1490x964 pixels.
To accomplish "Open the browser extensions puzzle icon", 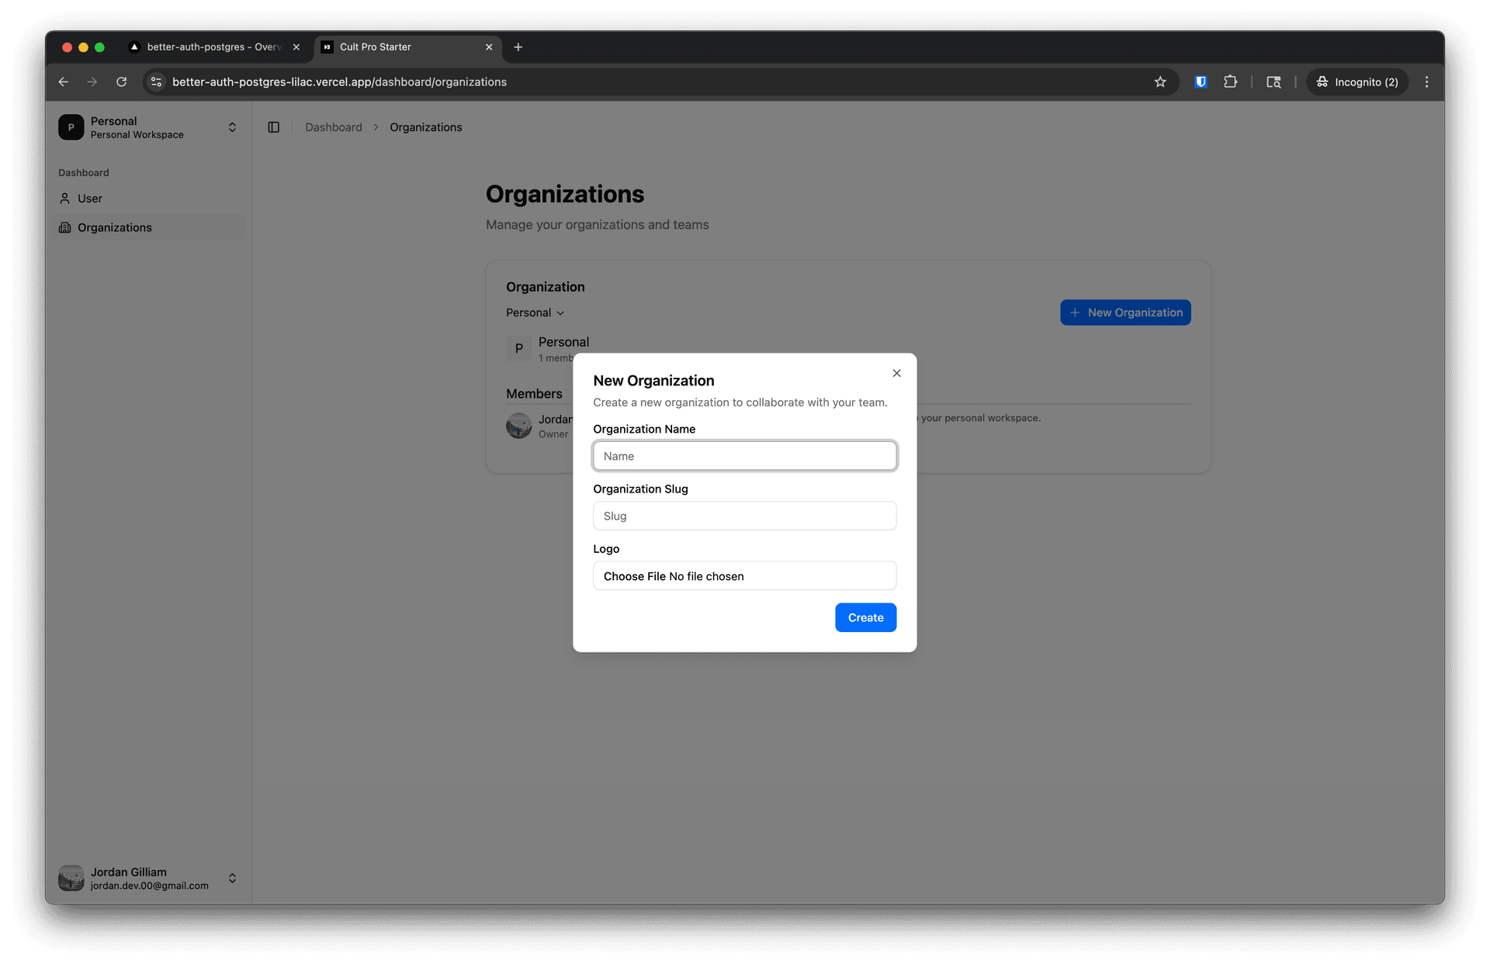I will (1230, 81).
